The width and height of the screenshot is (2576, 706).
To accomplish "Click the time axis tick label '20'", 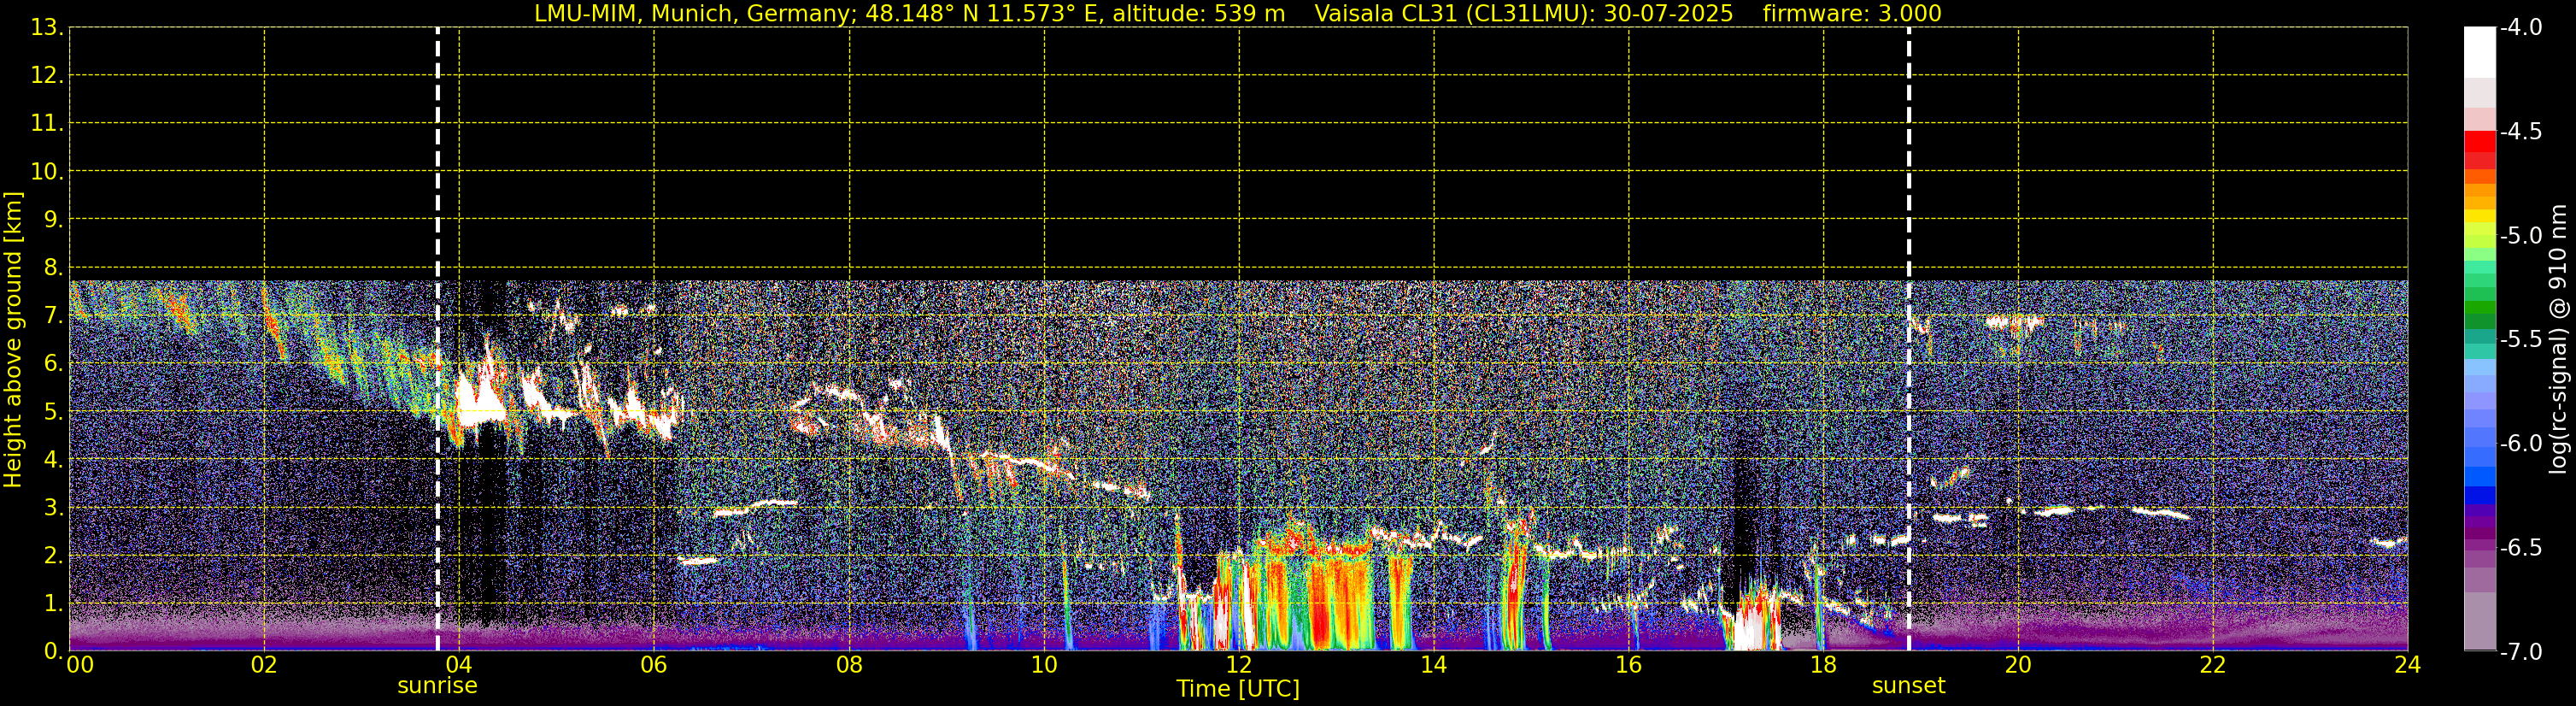I will [x=2018, y=666].
